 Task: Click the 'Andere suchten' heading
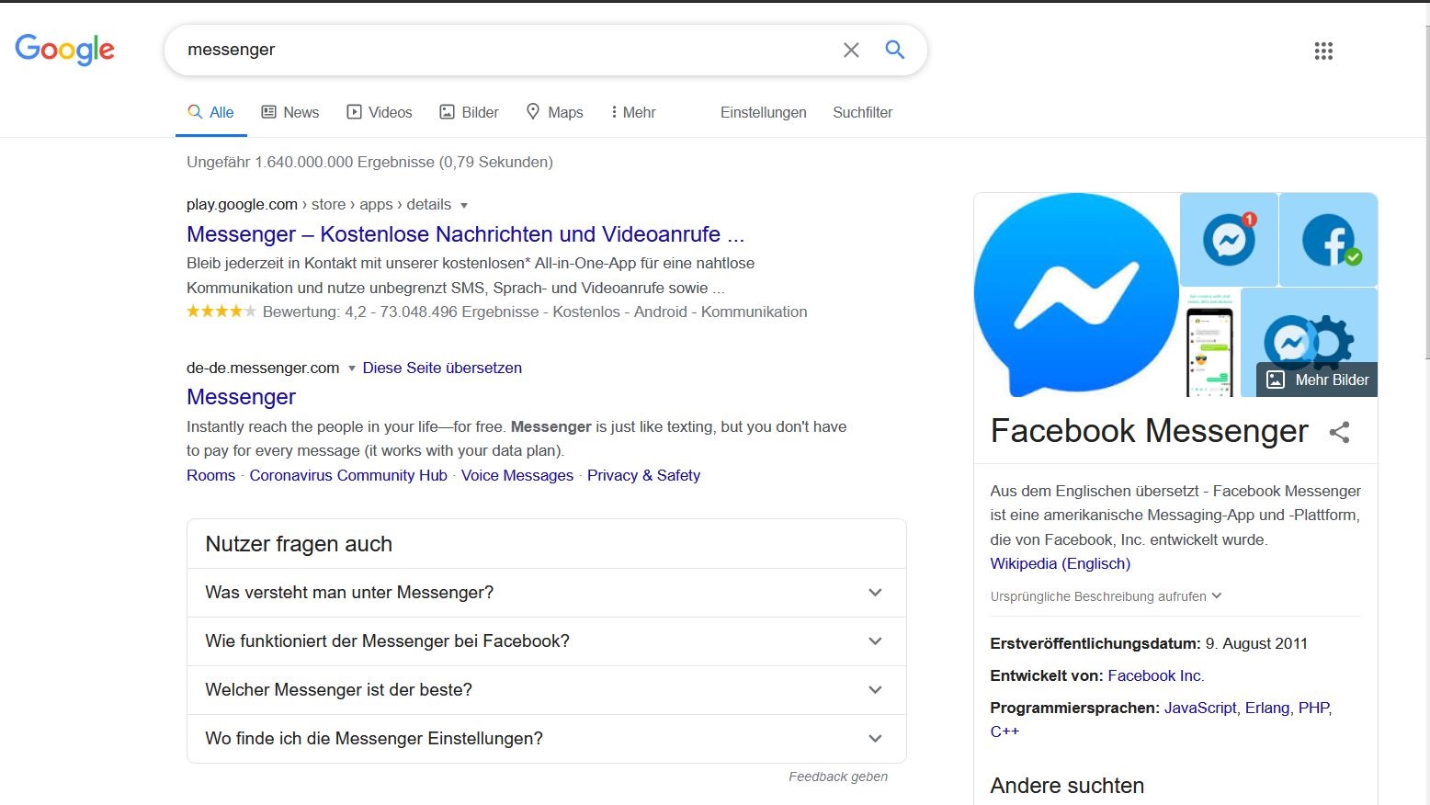pyautogui.click(x=1067, y=786)
